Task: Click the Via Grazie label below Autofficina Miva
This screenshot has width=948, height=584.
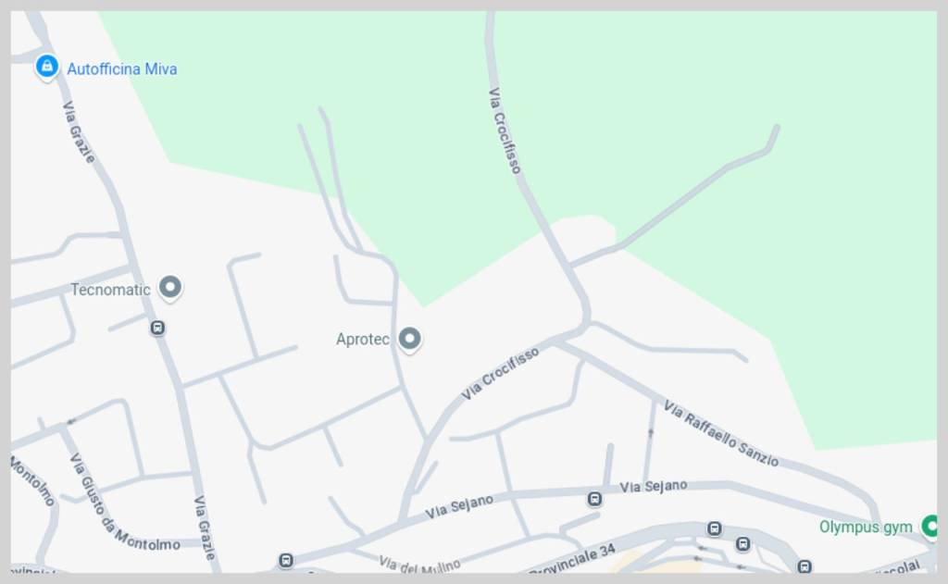Action: 79,131
